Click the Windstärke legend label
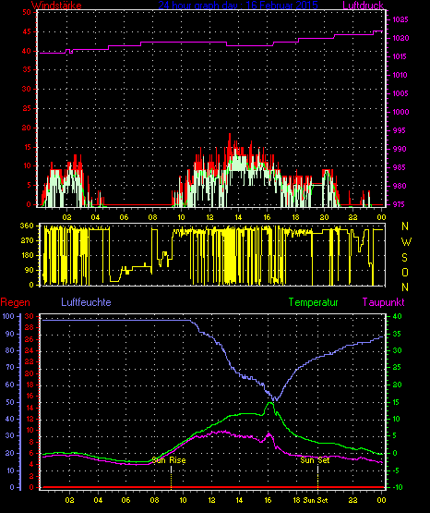Screen dimensions: 430x513 56,6
